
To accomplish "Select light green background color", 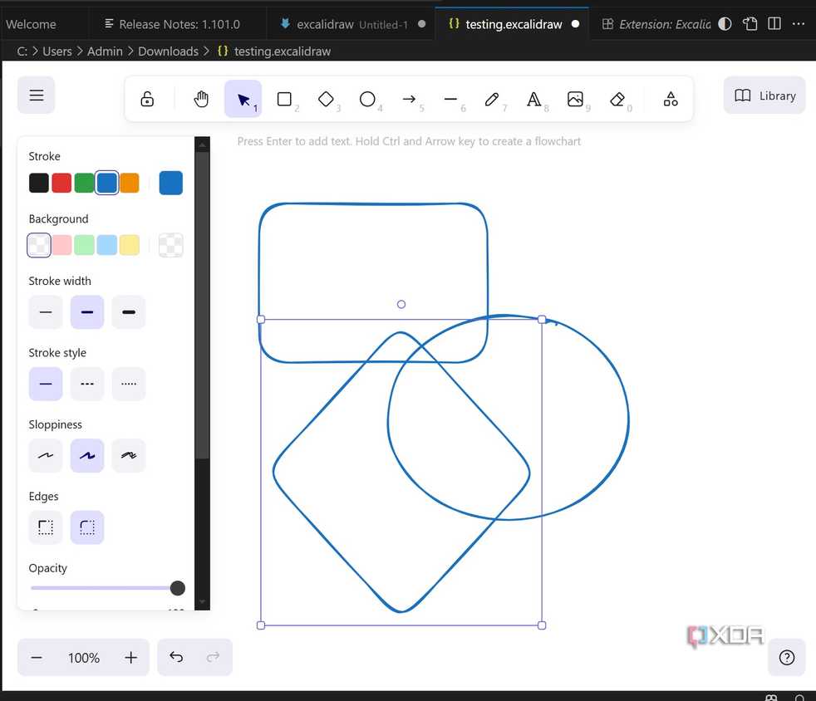I will (x=84, y=245).
